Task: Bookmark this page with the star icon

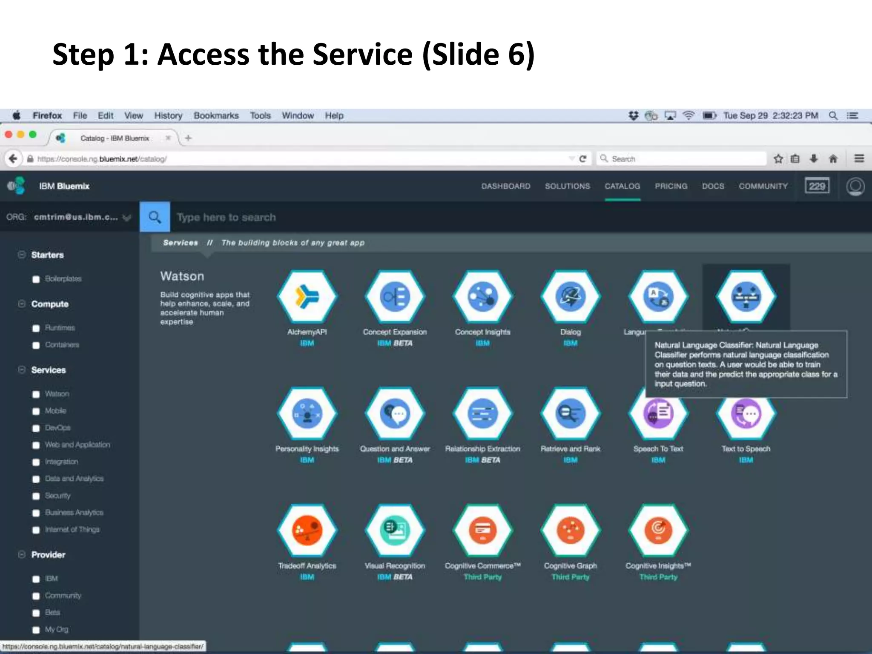Action: (778, 159)
